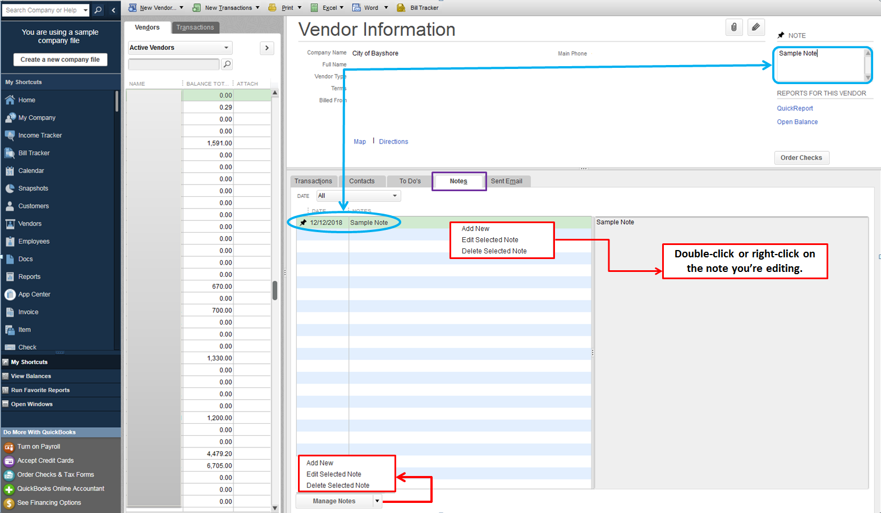The image size is (881, 513).
Task: Choose Edit Selected Note in the context menu
Action: tap(490, 240)
